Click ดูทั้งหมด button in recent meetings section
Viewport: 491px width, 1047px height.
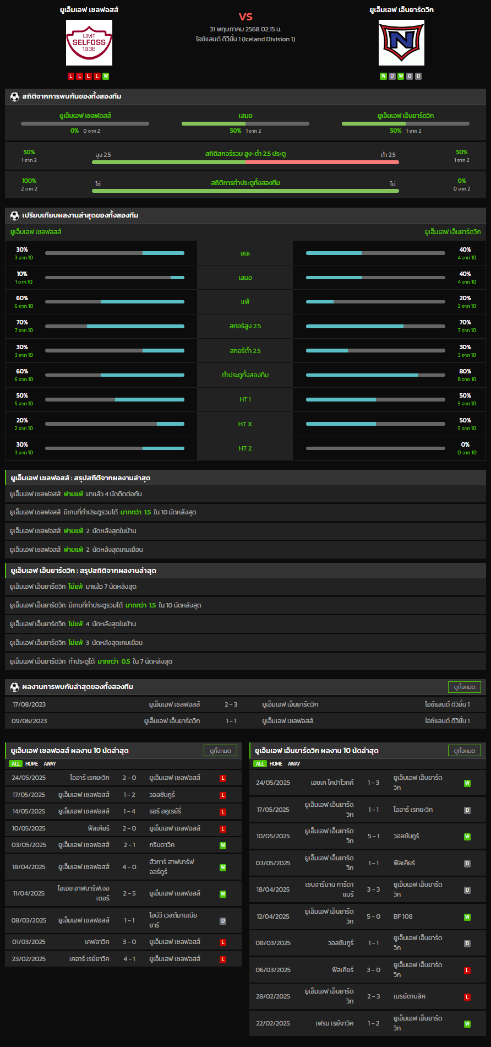click(465, 687)
